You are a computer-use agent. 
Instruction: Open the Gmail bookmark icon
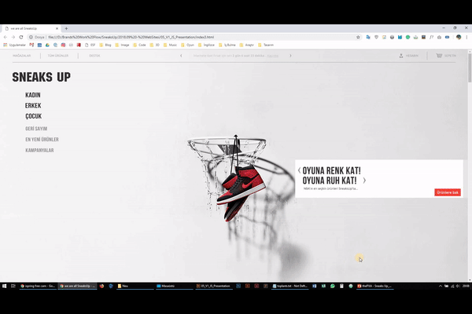pyautogui.click(x=31, y=45)
